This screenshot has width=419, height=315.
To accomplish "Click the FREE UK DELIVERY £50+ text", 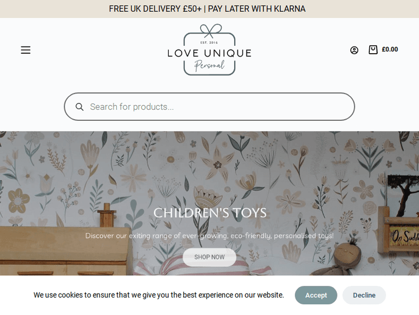I will [x=155, y=9].
